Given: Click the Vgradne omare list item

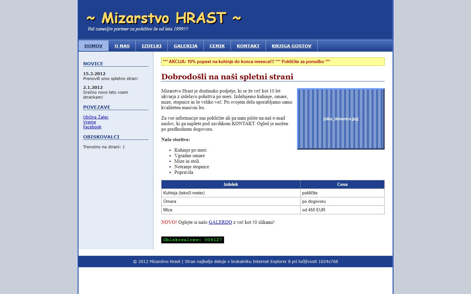Looking at the screenshot, I should [x=189, y=155].
